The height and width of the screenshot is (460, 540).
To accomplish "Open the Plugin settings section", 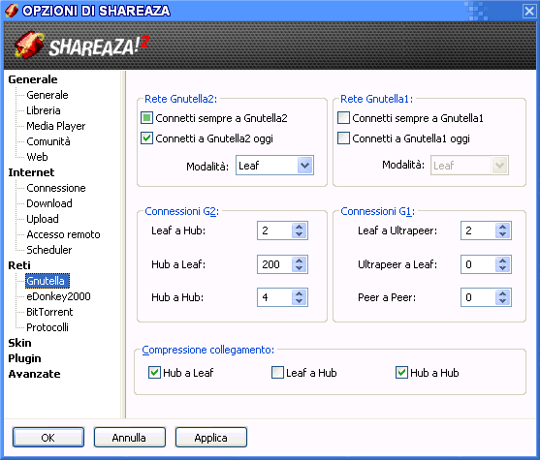I will coord(24,358).
